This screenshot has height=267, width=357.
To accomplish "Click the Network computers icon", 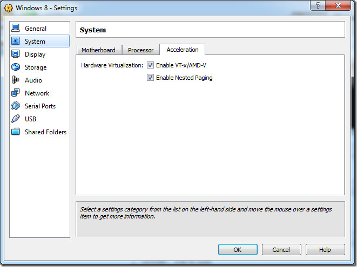I will point(16,93).
